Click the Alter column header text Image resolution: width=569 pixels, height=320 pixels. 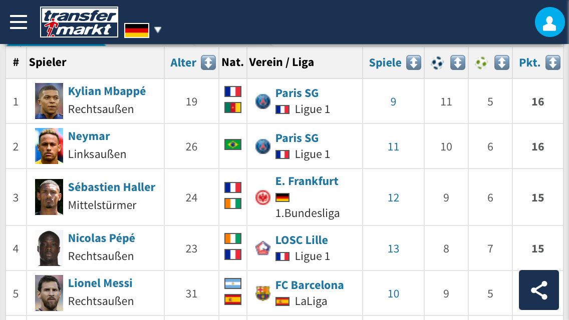coord(183,62)
